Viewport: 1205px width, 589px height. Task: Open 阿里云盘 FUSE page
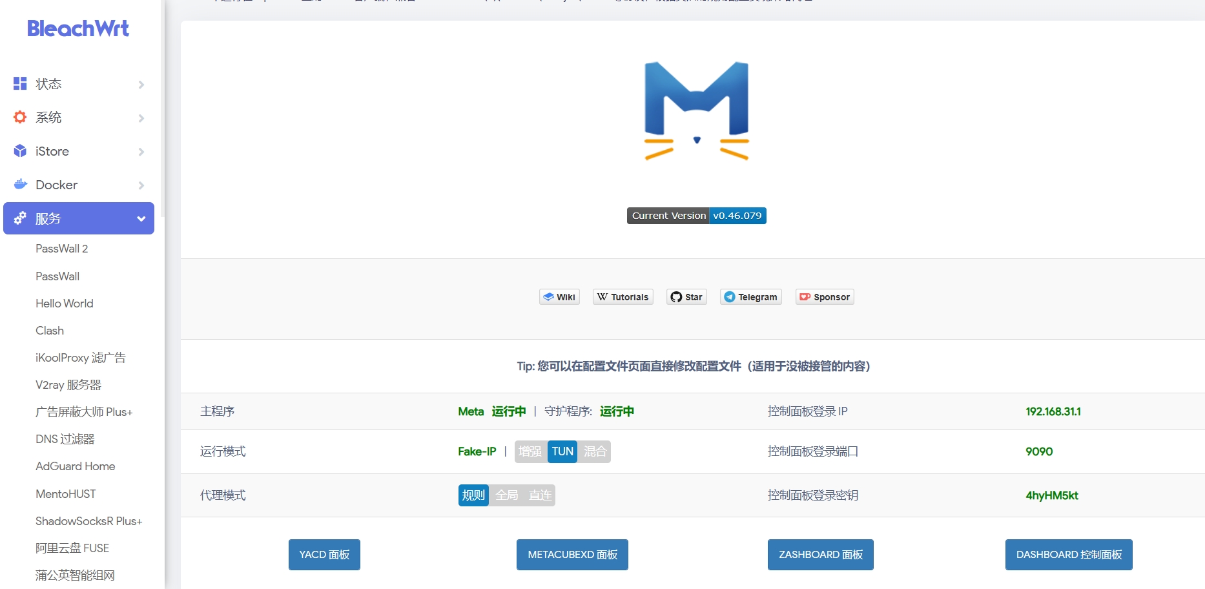[72, 548]
